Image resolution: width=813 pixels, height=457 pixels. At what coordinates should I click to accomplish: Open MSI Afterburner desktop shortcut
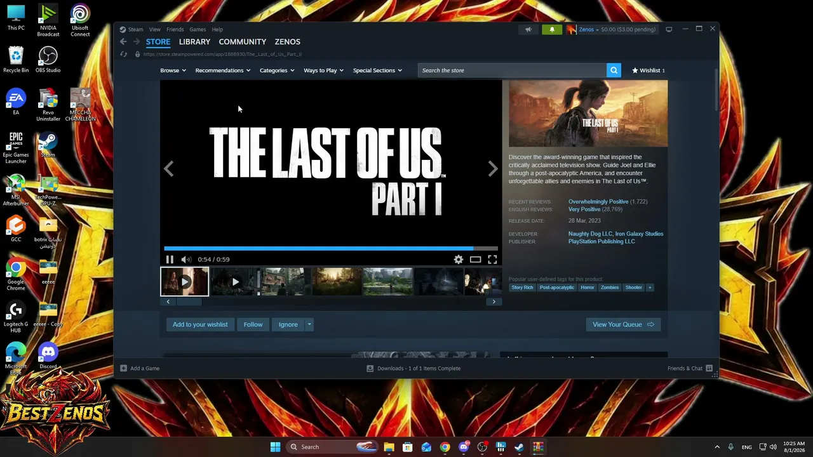[x=16, y=190]
